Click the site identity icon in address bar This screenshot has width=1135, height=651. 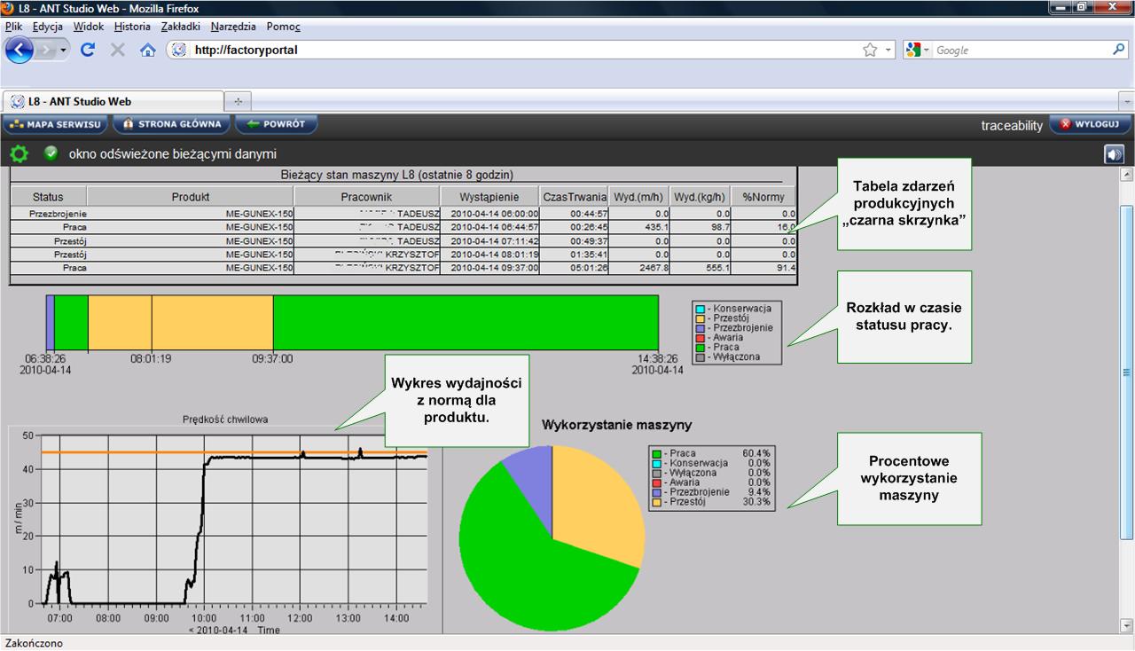pyautogui.click(x=179, y=51)
